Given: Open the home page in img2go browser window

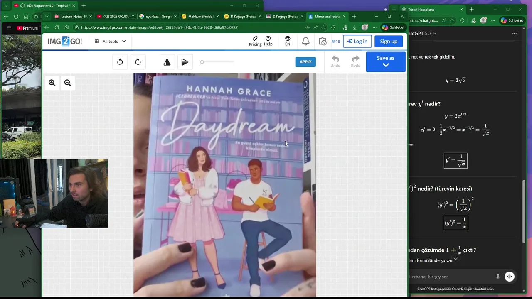Looking at the screenshot, I should pyautogui.click(x=66, y=27).
